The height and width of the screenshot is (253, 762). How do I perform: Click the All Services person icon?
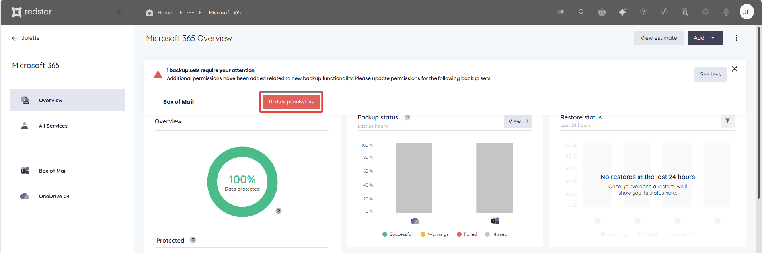tap(25, 126)
